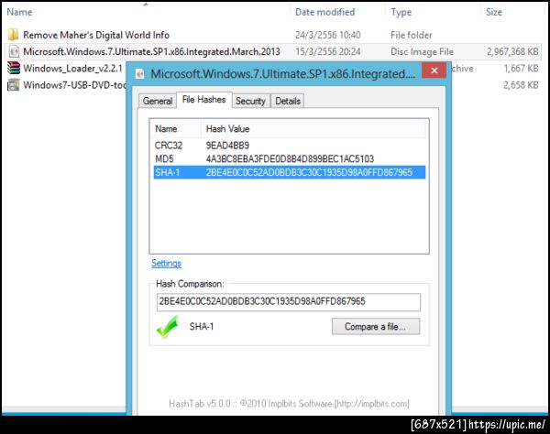Click the 2,658 KB size cell
This screenshot has width=550, height=434.
coord(521,85)
